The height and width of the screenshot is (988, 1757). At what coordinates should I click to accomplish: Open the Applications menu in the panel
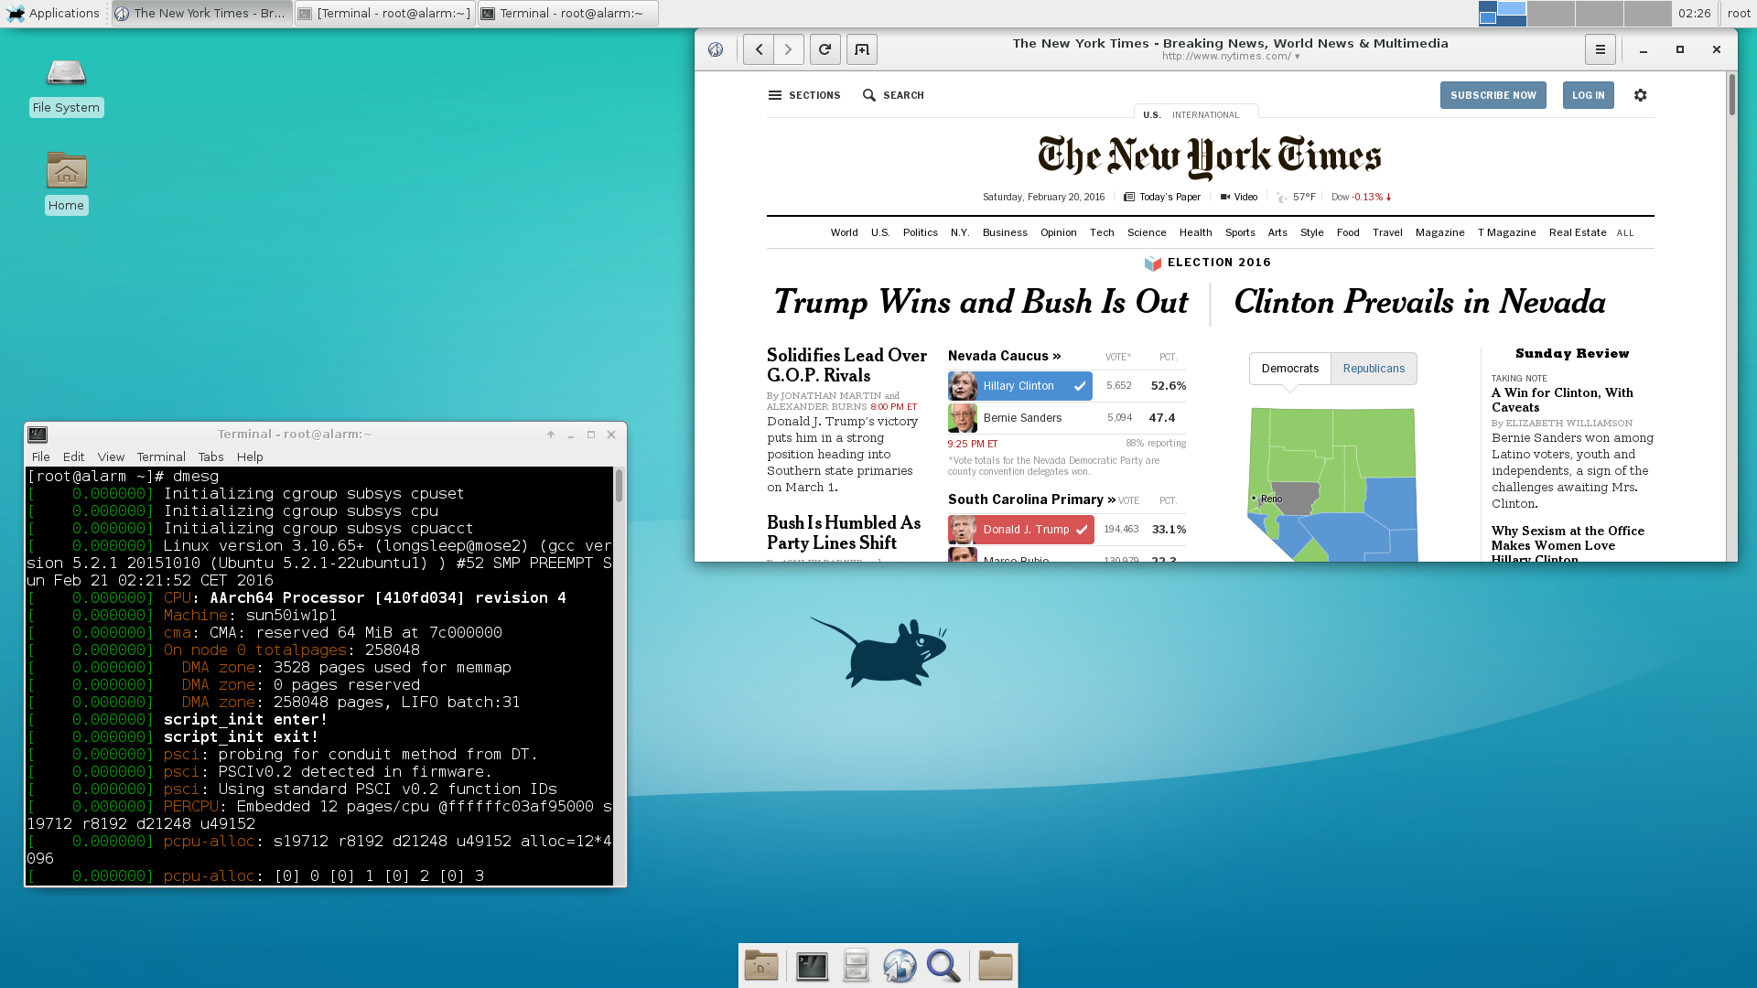click(x=53, y=13)
